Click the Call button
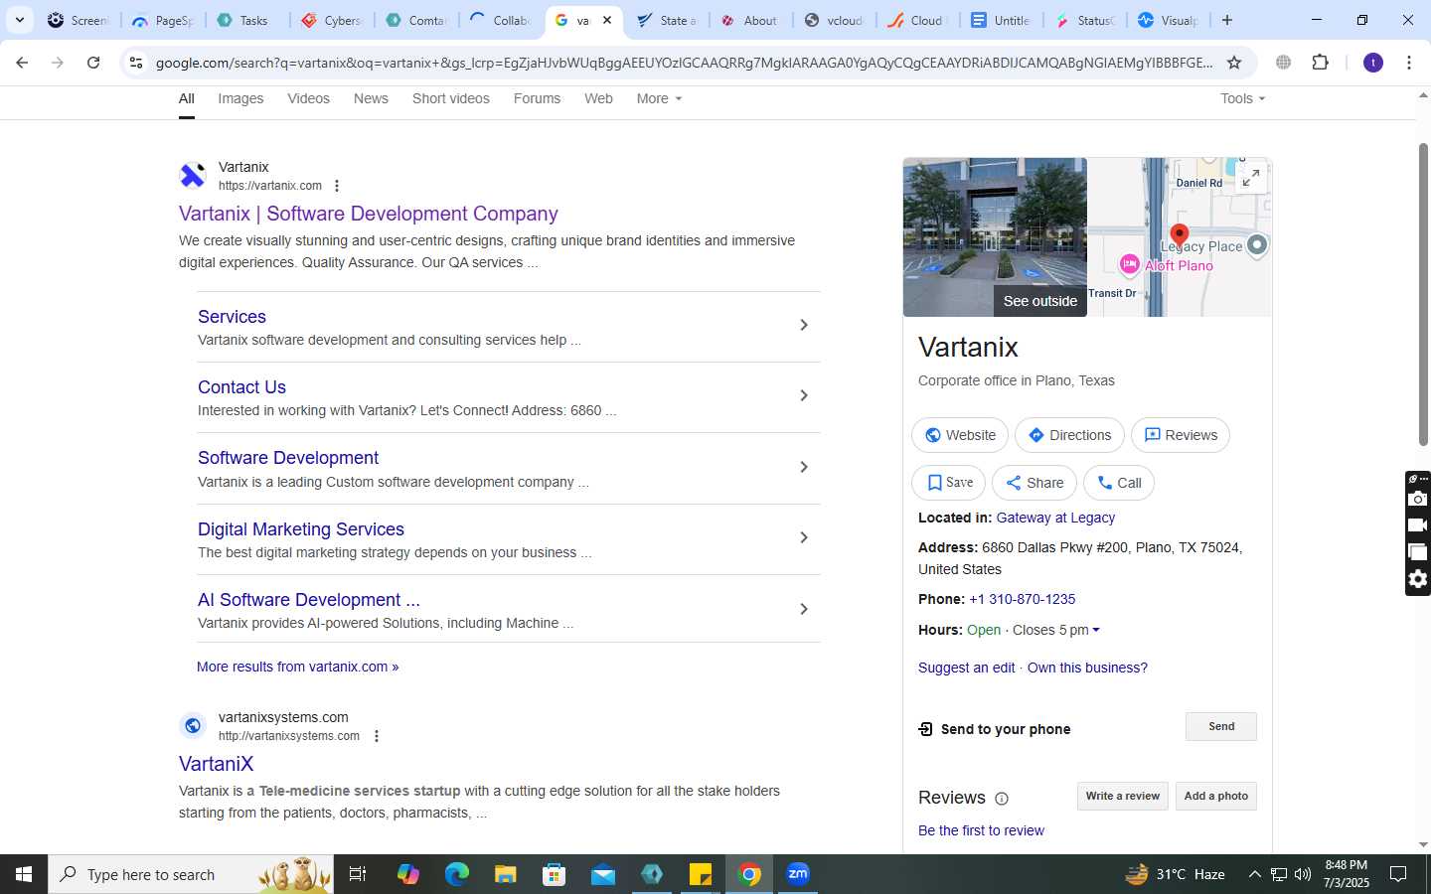This screenshot has width=1431, height=894. click(1119, 483)
